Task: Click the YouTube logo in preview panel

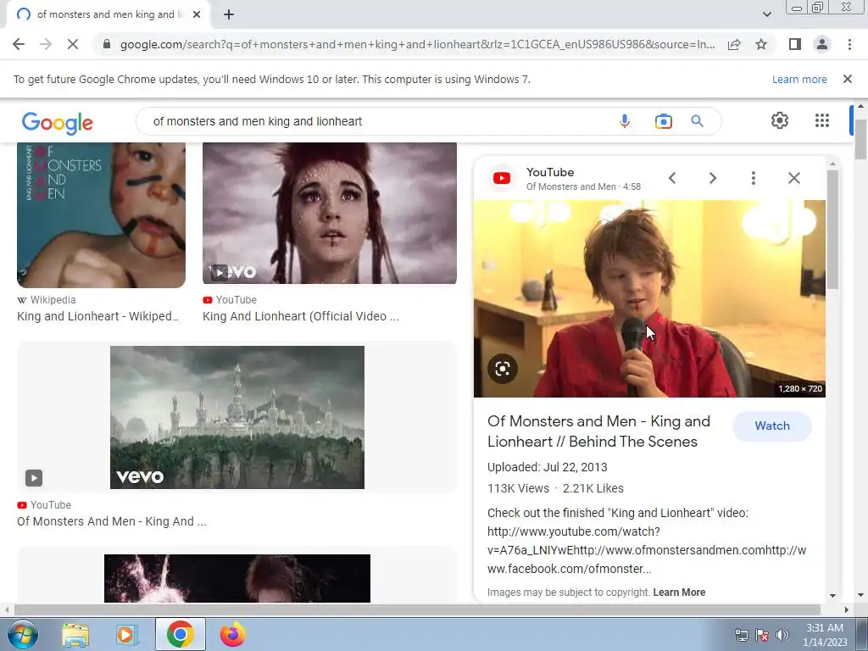Action: pyautogui.click(x=502, y=178)
